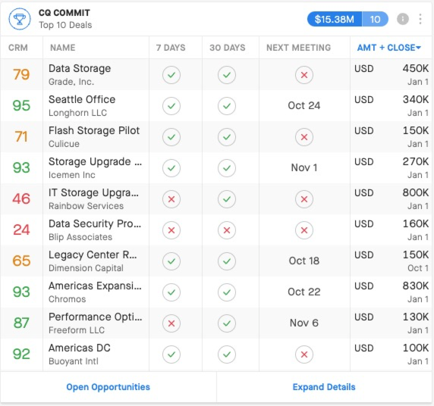The image size is (434, 406).
Task: Select Freeform LLC account name
Action: (x=77, y=330)
